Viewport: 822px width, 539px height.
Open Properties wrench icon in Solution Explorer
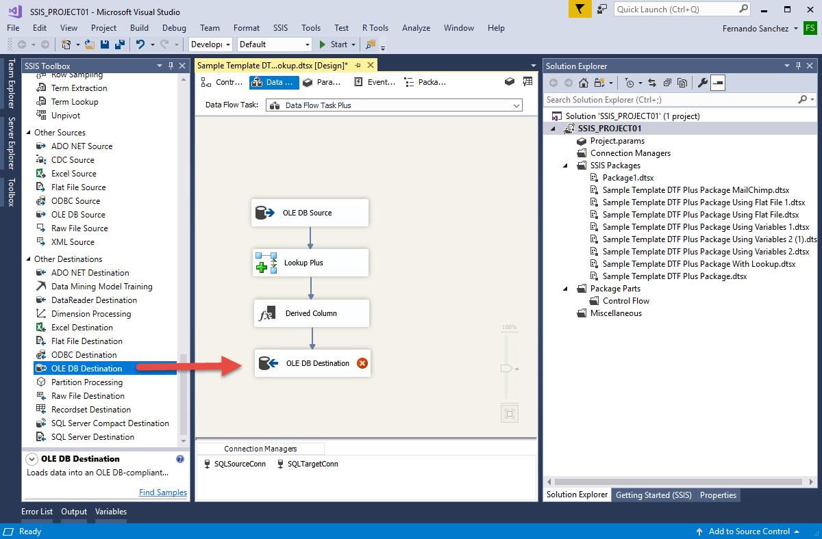click(702, 83)
